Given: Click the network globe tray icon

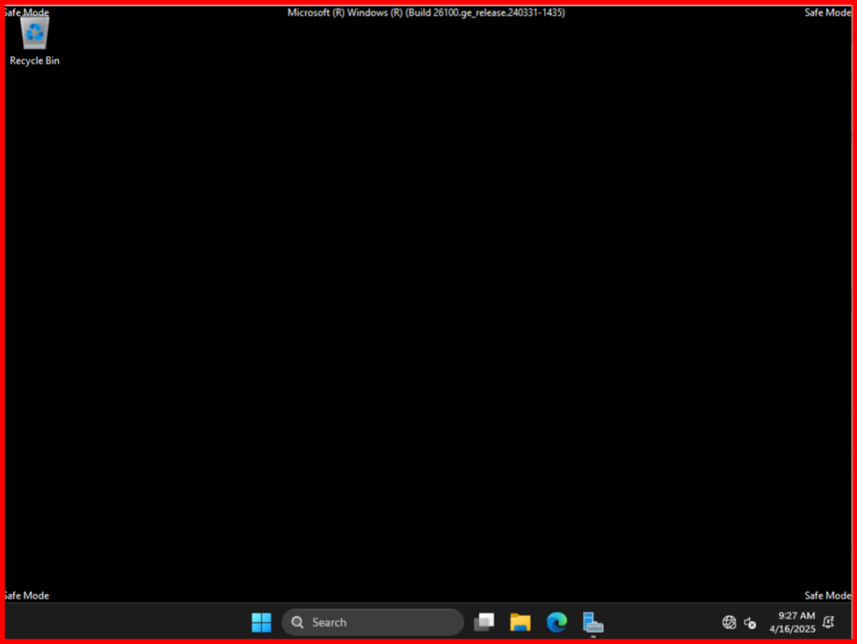Looking at the screenshot, I should coord(729,622).
